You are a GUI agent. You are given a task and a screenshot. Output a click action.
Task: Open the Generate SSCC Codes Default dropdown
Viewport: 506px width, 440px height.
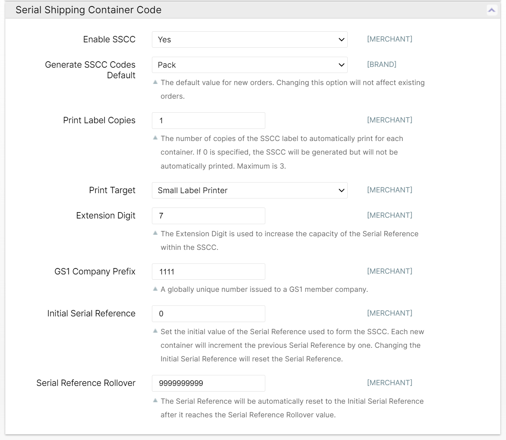click(x=249, y=65)
